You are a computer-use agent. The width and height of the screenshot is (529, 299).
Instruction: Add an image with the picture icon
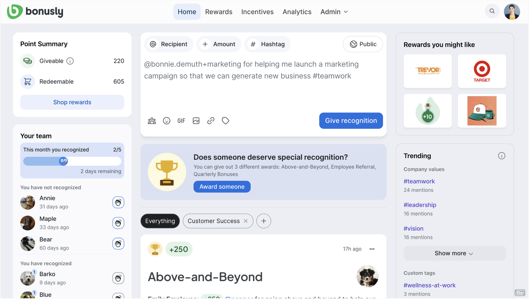pyautogui.click(x=196, y=121)
